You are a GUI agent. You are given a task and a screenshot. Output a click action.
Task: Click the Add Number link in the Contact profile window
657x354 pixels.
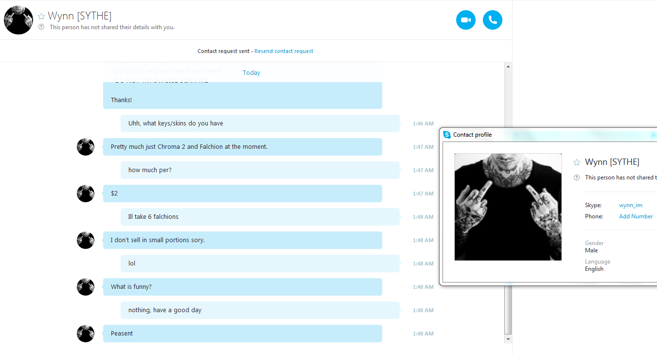click(x=636, y=216)
